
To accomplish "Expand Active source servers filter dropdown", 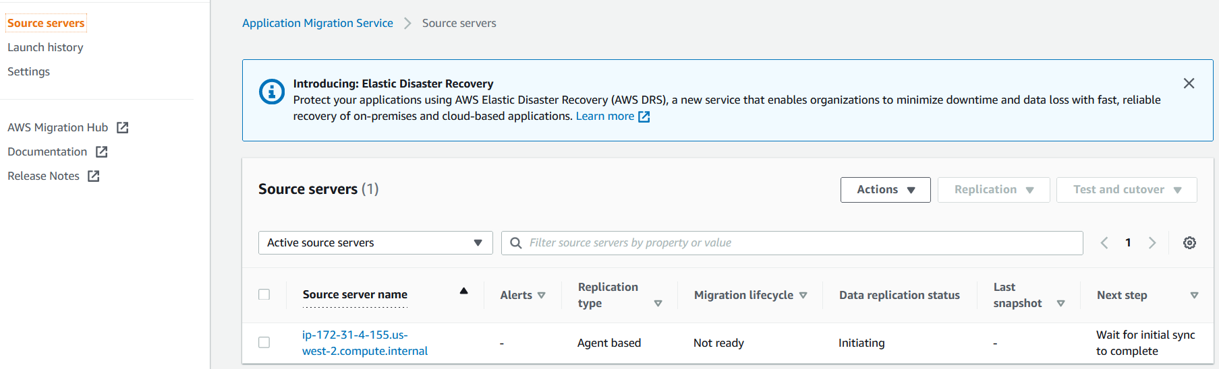I will (375, 243).
